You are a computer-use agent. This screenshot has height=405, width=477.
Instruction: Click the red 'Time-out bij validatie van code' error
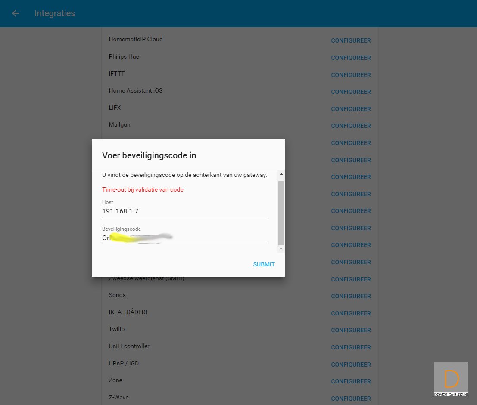tap(143, 189)
